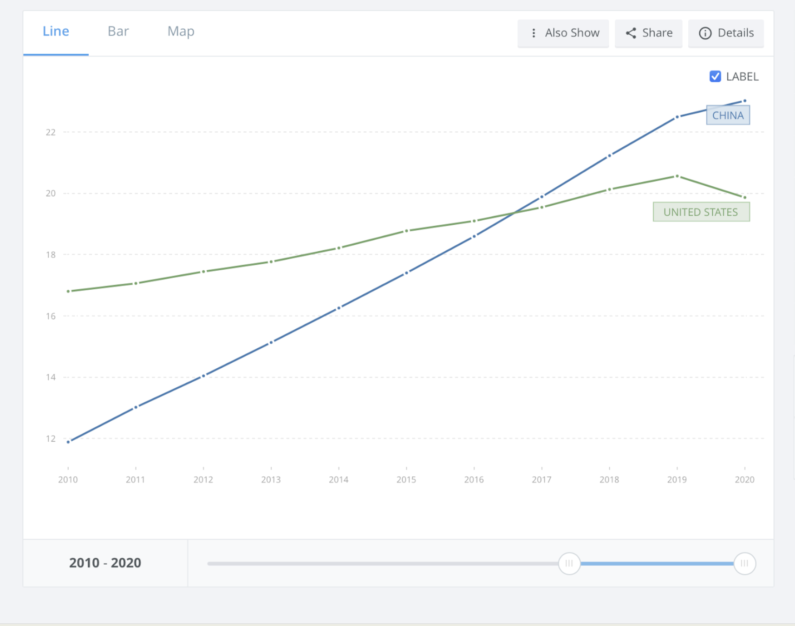795x626 pixels.
Task: Select the Line chart tab
Action: (x=56, y=32)
